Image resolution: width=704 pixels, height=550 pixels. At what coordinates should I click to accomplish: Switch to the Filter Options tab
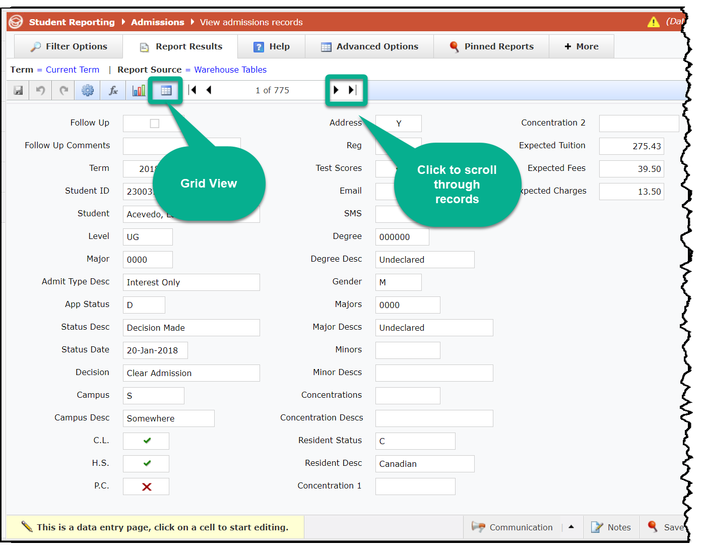[x=69, y=46]
